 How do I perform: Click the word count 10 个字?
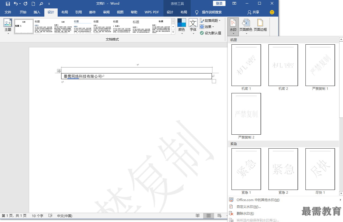(x=38, y=216)
